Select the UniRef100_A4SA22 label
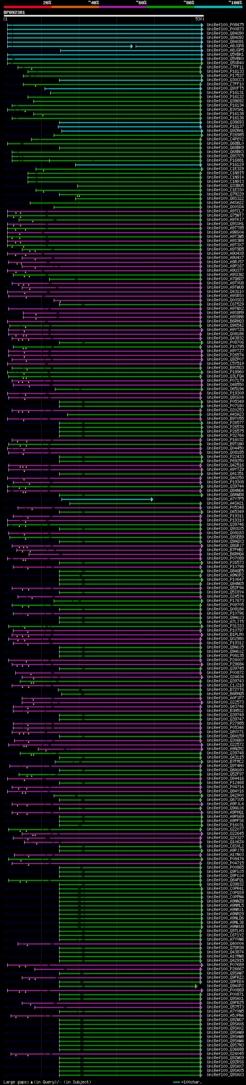The image size is (246, 1085). pos(225,202)
